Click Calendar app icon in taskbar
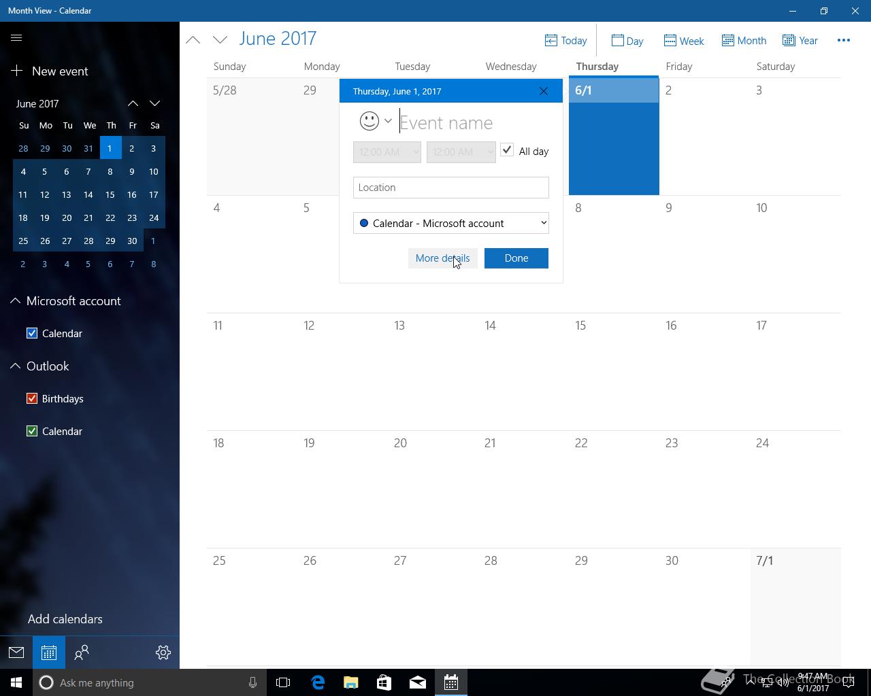Viewport: 871px width, 696px height. [451, 682]
